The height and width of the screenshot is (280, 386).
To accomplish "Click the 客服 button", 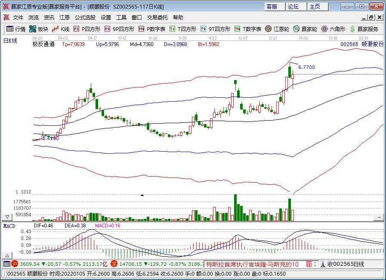I will (275, 6).
